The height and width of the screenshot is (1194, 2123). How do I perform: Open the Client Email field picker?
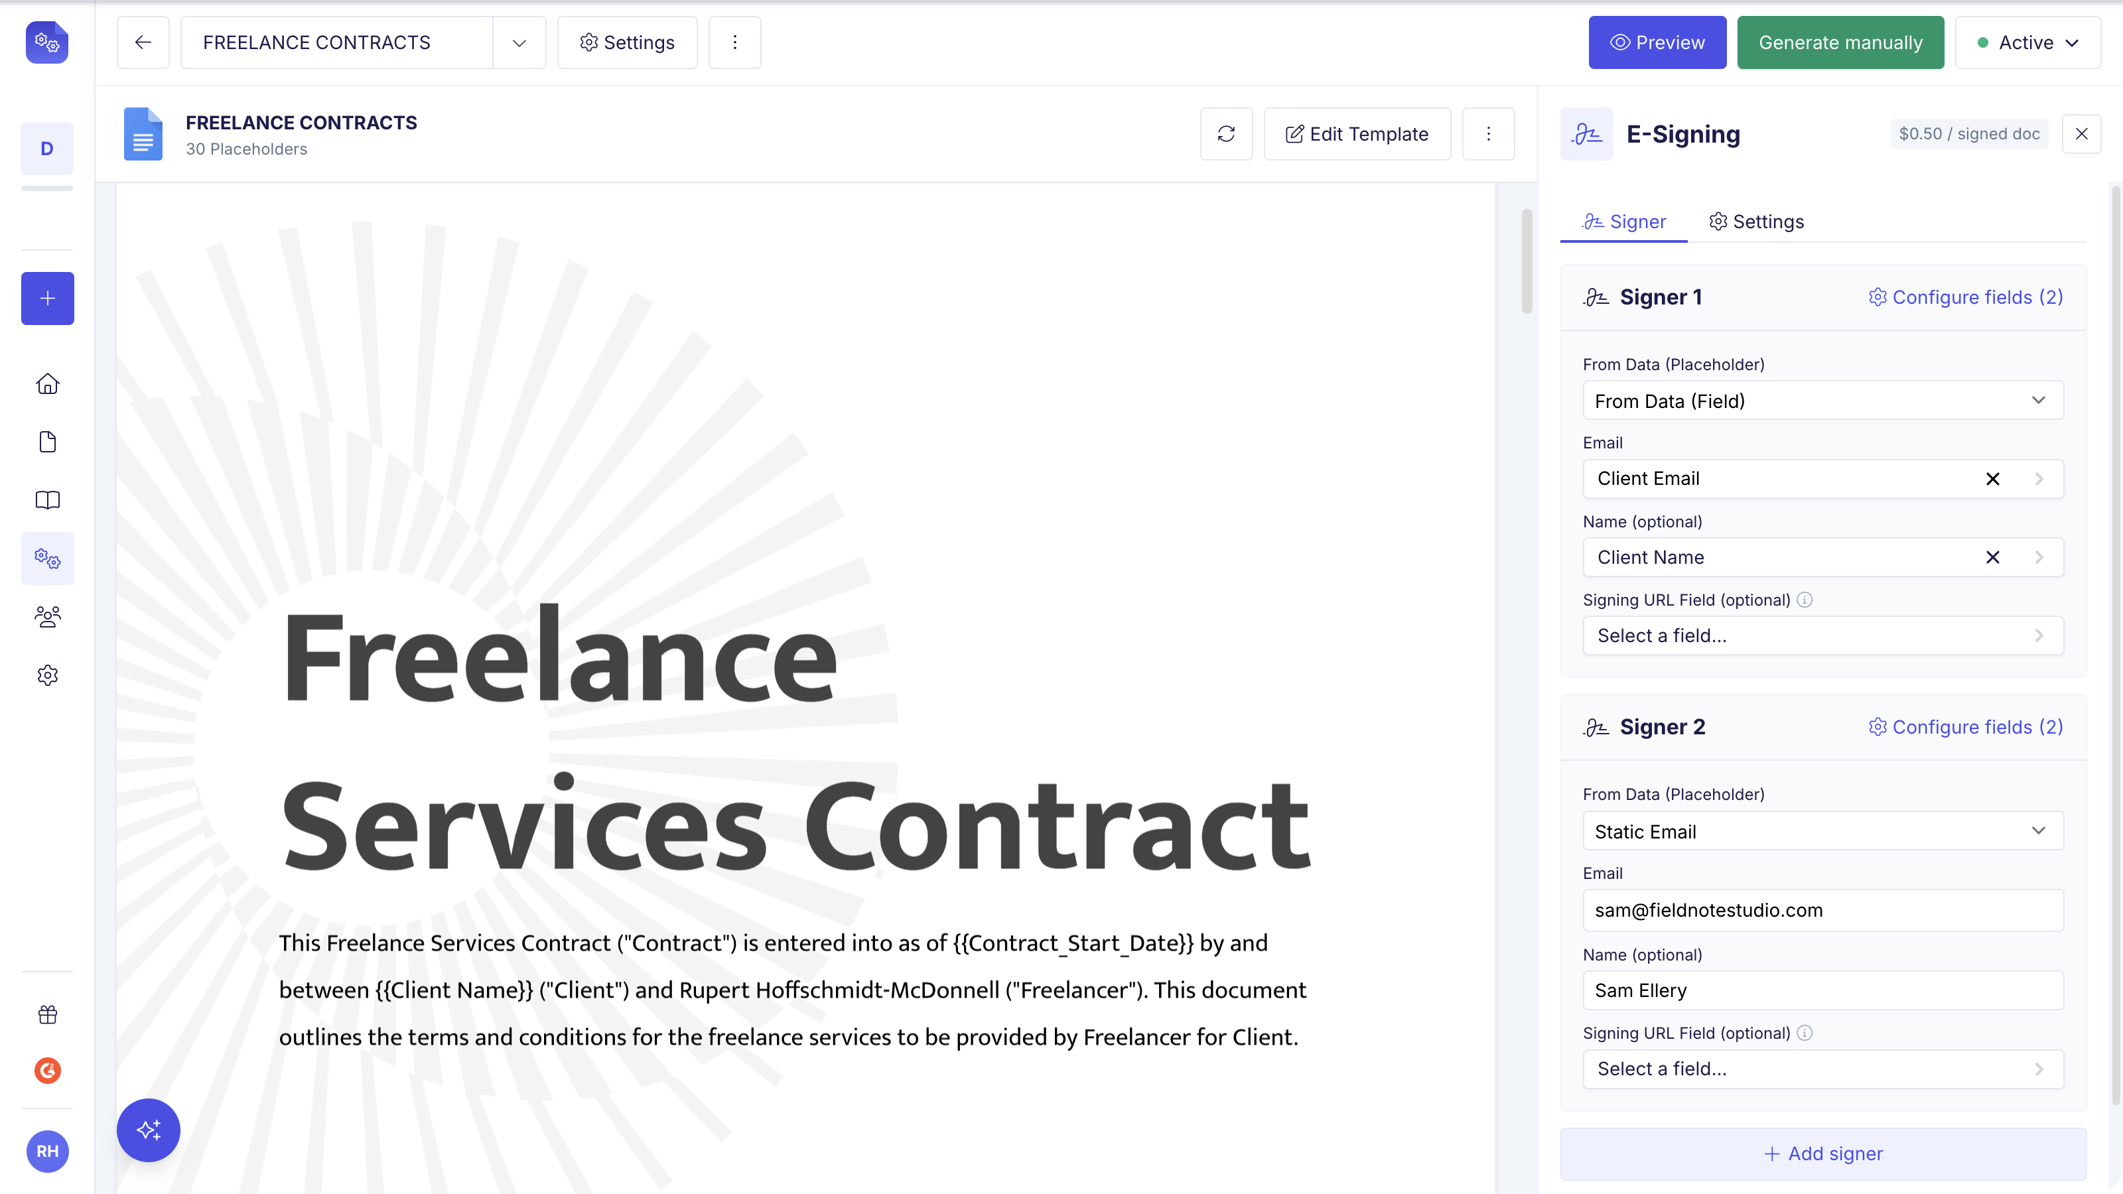1823,479
